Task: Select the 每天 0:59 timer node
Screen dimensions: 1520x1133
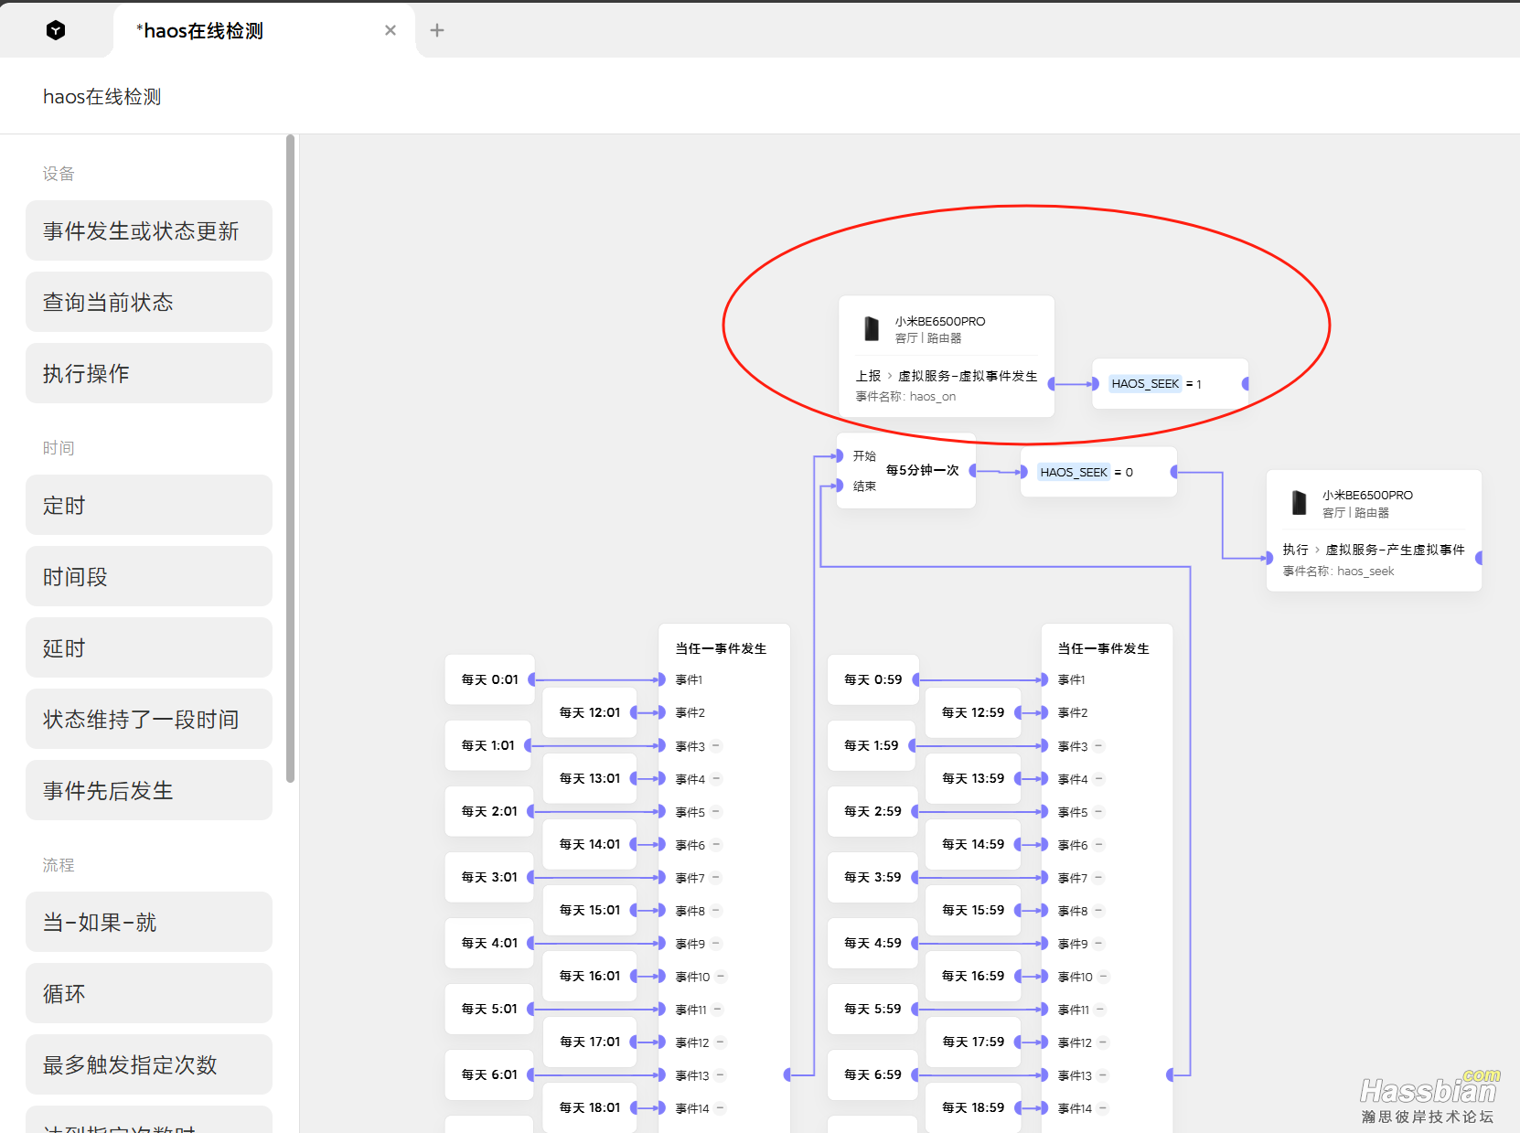Action: tap(873, 679)
